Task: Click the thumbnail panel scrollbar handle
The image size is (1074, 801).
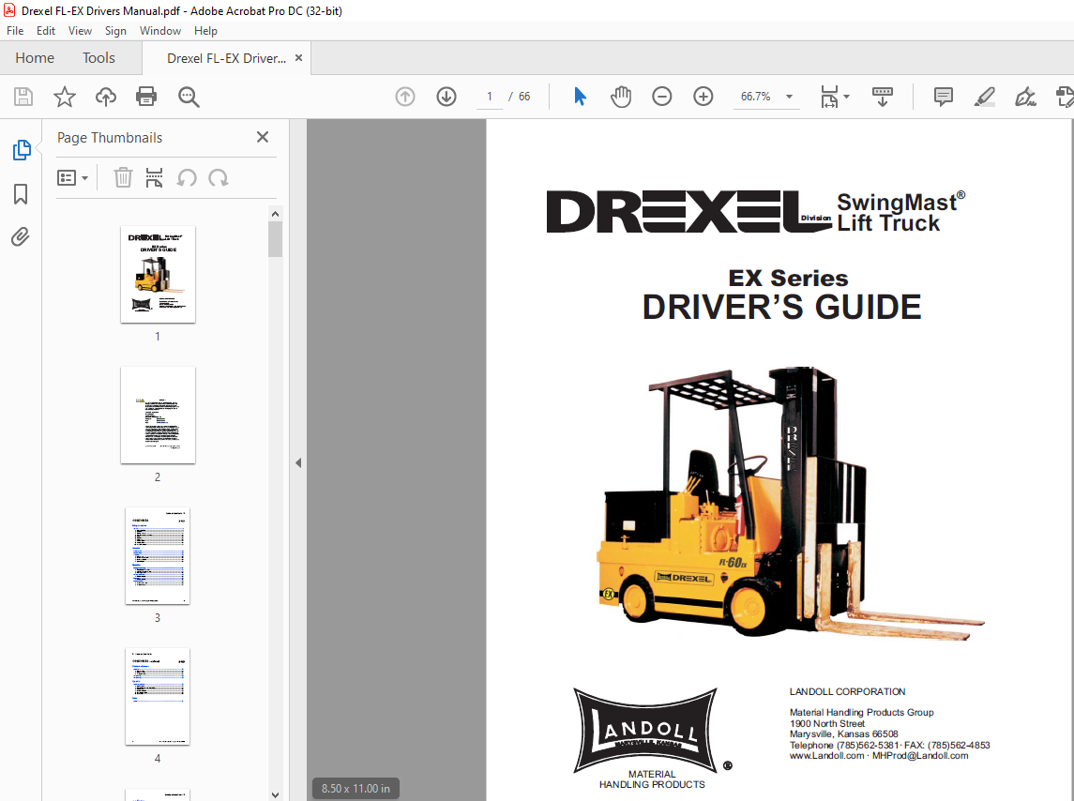Action: pos(276,239)
